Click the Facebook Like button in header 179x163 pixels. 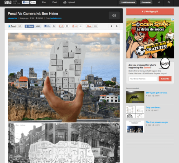[x=26, y=2]
